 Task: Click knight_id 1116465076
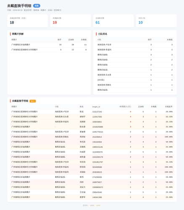pos(97,152)
